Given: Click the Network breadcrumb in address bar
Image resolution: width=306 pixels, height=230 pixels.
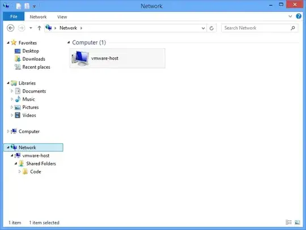Looking at the screenshot, I should [x=69, y=28].
